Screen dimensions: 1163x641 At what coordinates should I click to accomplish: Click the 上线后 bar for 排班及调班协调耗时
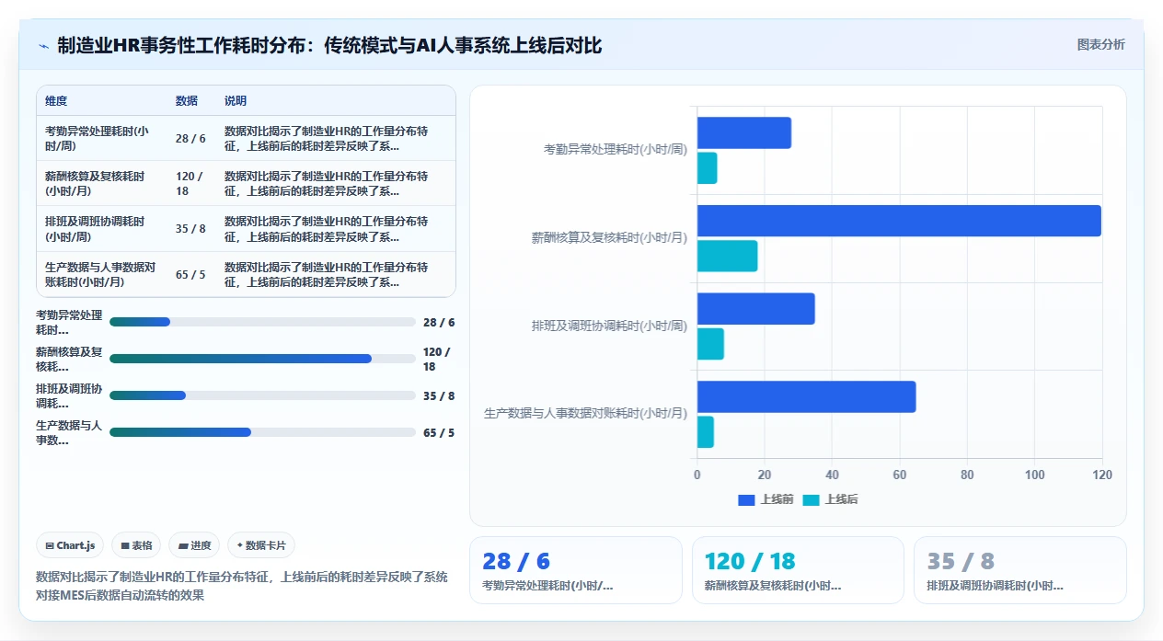(x=710, y=344)
